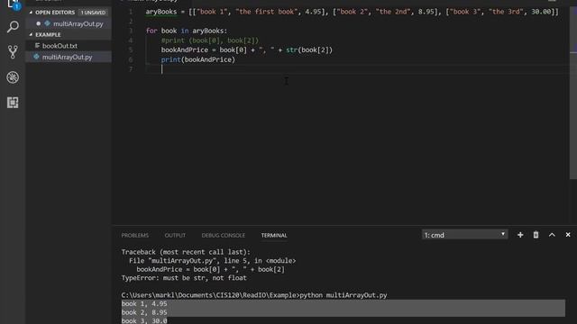Screen dimensions: 577x324
Task: Click the python multiArrayOut.py command line
Action: [254, 295]
